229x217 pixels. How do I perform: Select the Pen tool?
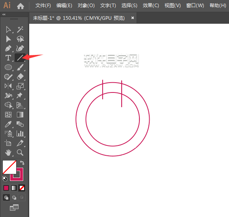point(8,48)
